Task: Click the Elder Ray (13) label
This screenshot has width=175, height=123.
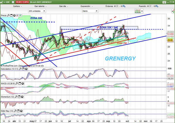Action: pyautogui.click(x=7, y=111)
